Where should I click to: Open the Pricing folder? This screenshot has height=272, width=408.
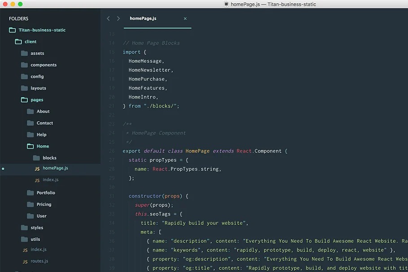click(x=43, y=204)
